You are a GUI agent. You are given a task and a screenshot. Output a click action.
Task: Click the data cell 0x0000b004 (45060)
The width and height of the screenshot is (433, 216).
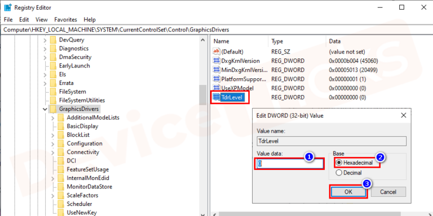coord(354,61)
